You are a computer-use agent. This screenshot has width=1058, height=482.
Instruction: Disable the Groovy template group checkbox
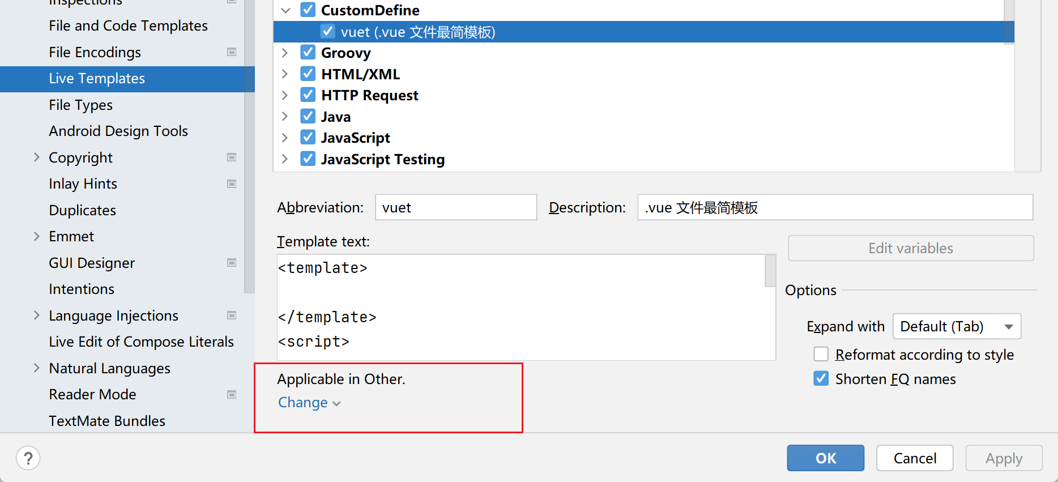308,53
